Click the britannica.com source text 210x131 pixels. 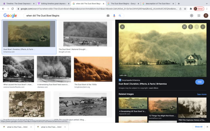(x=9, y=52)
